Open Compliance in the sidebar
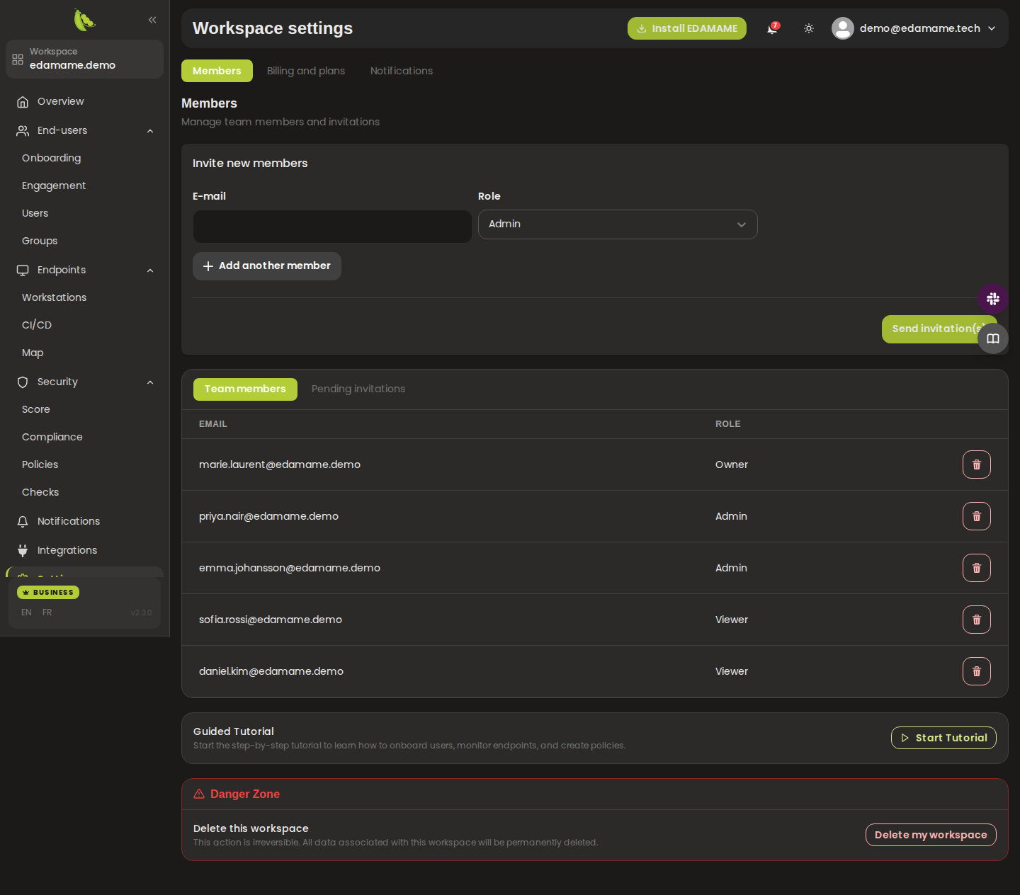 [52, 437]
